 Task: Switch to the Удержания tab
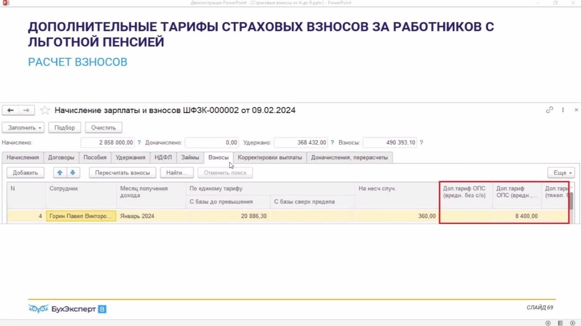pyautogui.click(x=130, y=158)
